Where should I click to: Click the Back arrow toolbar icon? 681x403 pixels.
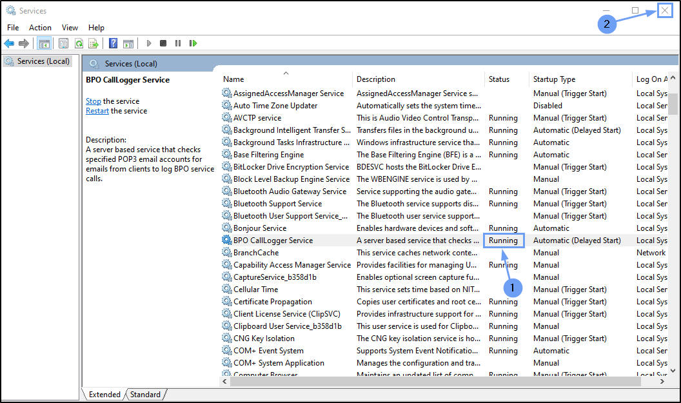pos(9,43)
